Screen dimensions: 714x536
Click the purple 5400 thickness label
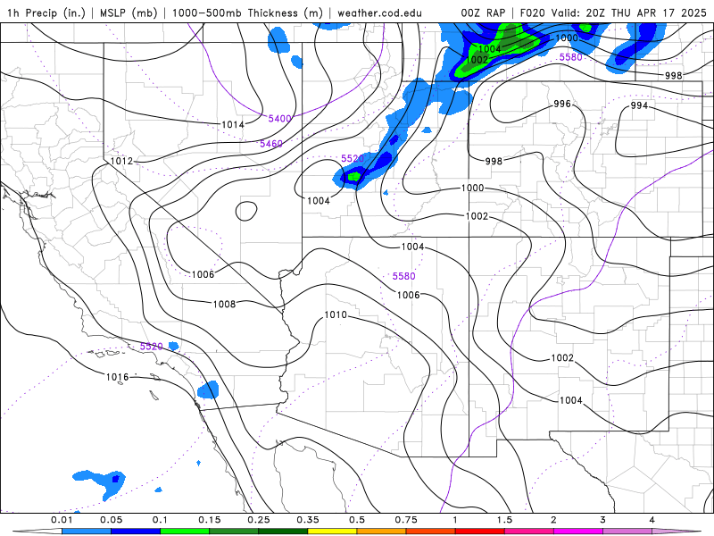(x=279, y=119)
